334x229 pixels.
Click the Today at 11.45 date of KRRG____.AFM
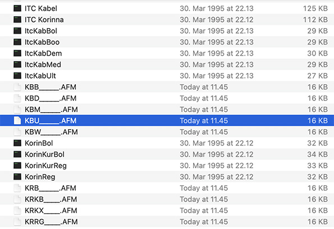tap(204, 222)
